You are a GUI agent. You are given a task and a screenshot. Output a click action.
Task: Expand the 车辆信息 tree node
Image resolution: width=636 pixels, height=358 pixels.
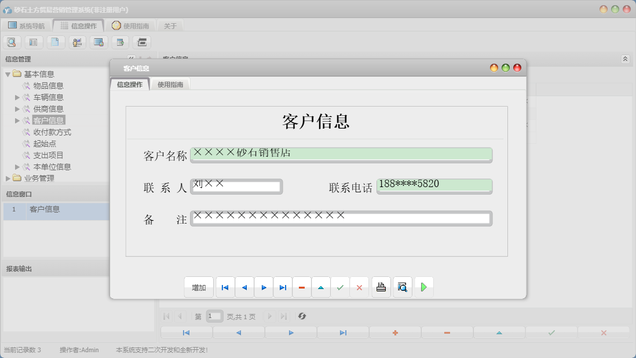point(17,97)
